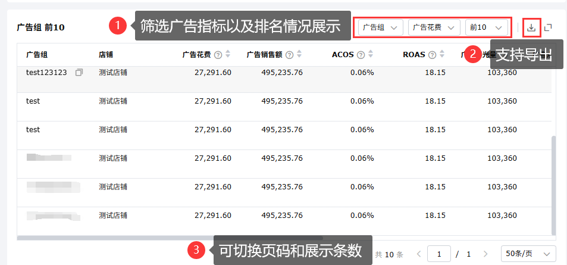Screen dimensions: 567x265
Task: Open the 广告组 dimension dropdown
Action: [x=381, y=27]
